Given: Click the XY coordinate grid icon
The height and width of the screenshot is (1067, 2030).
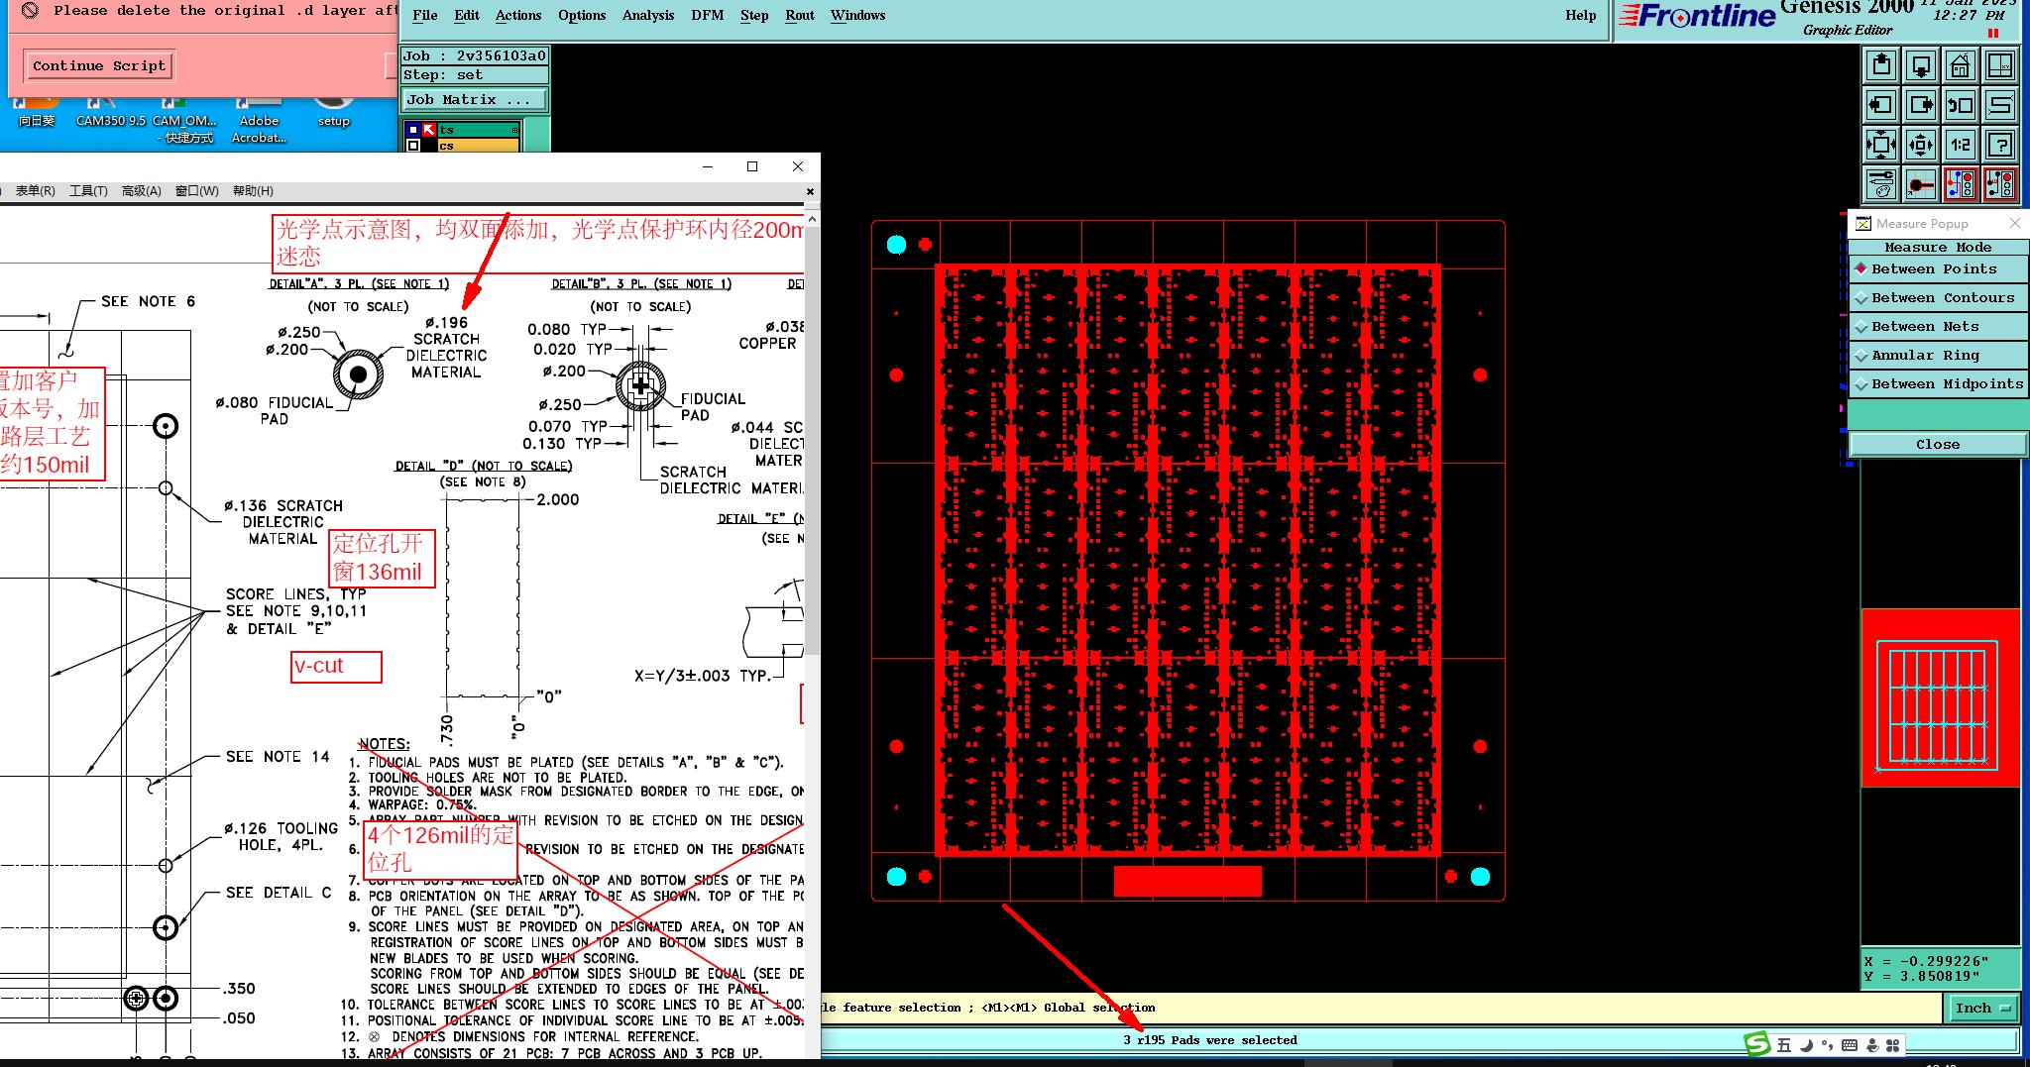Looking at the screenshot, I should click(2000, 66).
